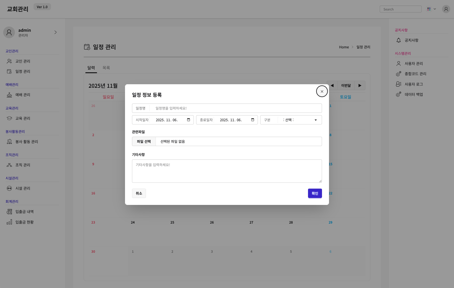
Task: Close the schedule registration dialog
Action: point(322,91)
